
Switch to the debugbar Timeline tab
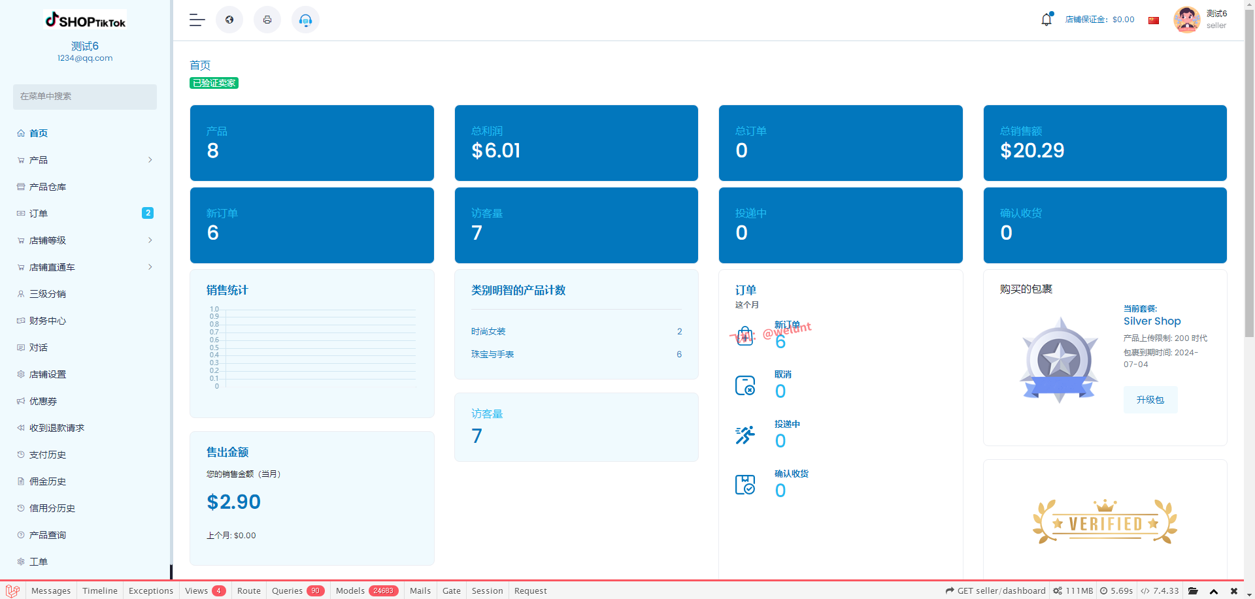100,591
